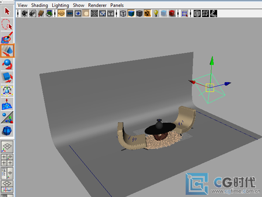Switch to the Scale tool
The image size is (262, 197).
click(7, 77)
